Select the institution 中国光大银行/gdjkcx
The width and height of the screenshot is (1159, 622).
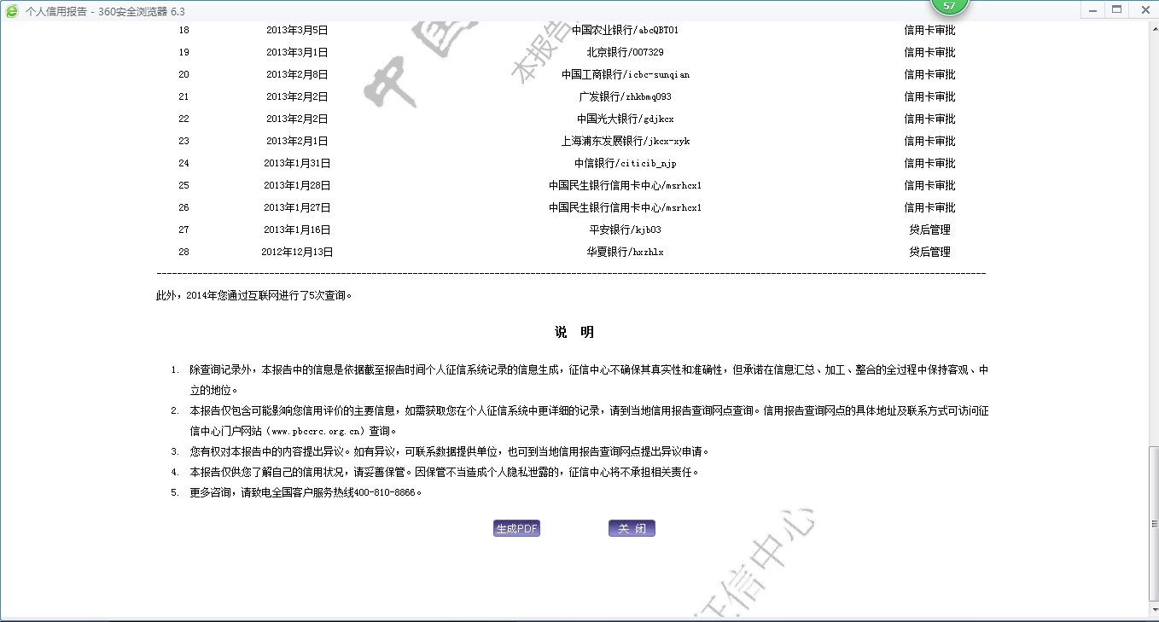(626, 119)
